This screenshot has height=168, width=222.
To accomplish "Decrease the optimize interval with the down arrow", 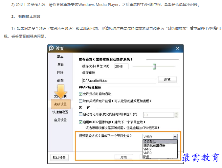I will click(x=176, y=116).
